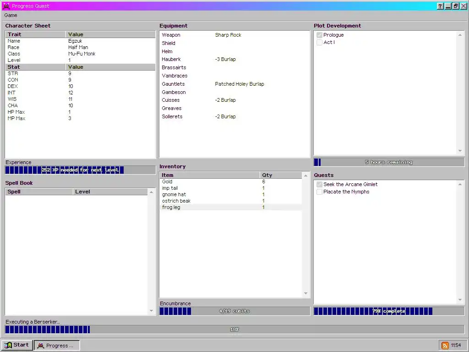The height and width of the screenshot is (352, 469).
Task: Click the Spell column header
Action: [x=39, y=192]
